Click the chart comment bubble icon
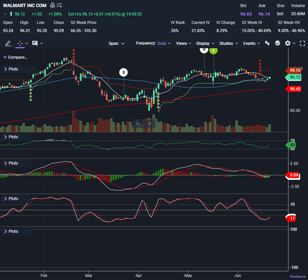The image size is (308, 280). click(35, 43)
